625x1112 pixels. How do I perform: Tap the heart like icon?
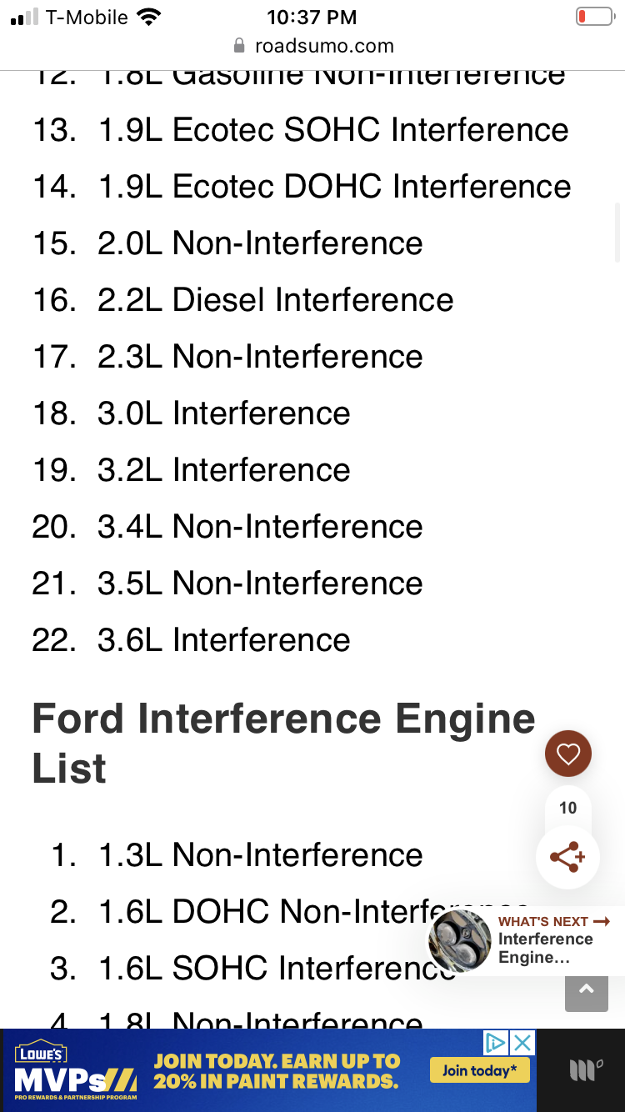point(567,754)
